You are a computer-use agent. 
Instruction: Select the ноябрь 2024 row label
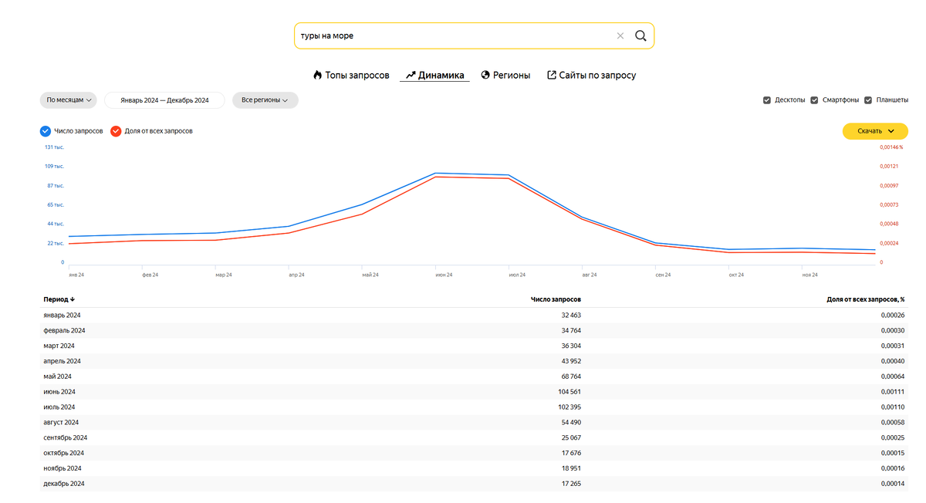[63, 468]
